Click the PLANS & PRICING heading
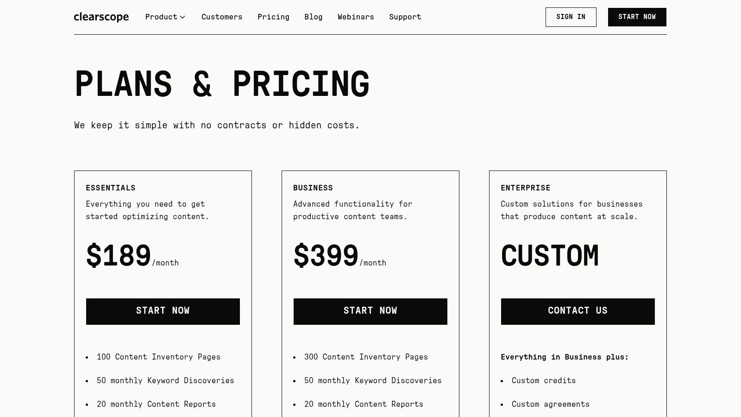 (222, 84)
